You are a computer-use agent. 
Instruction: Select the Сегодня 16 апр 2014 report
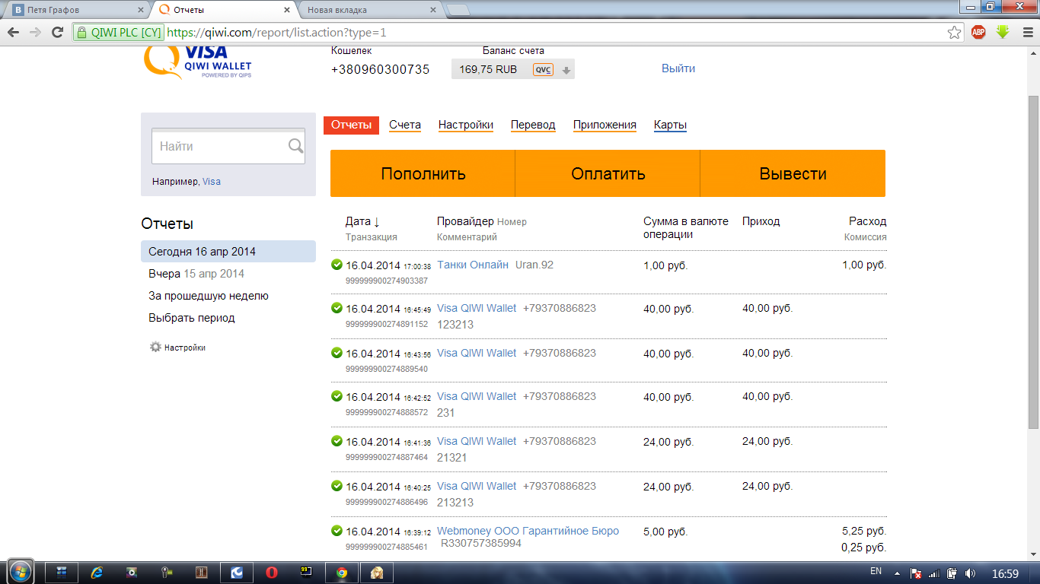coord(228,252)
